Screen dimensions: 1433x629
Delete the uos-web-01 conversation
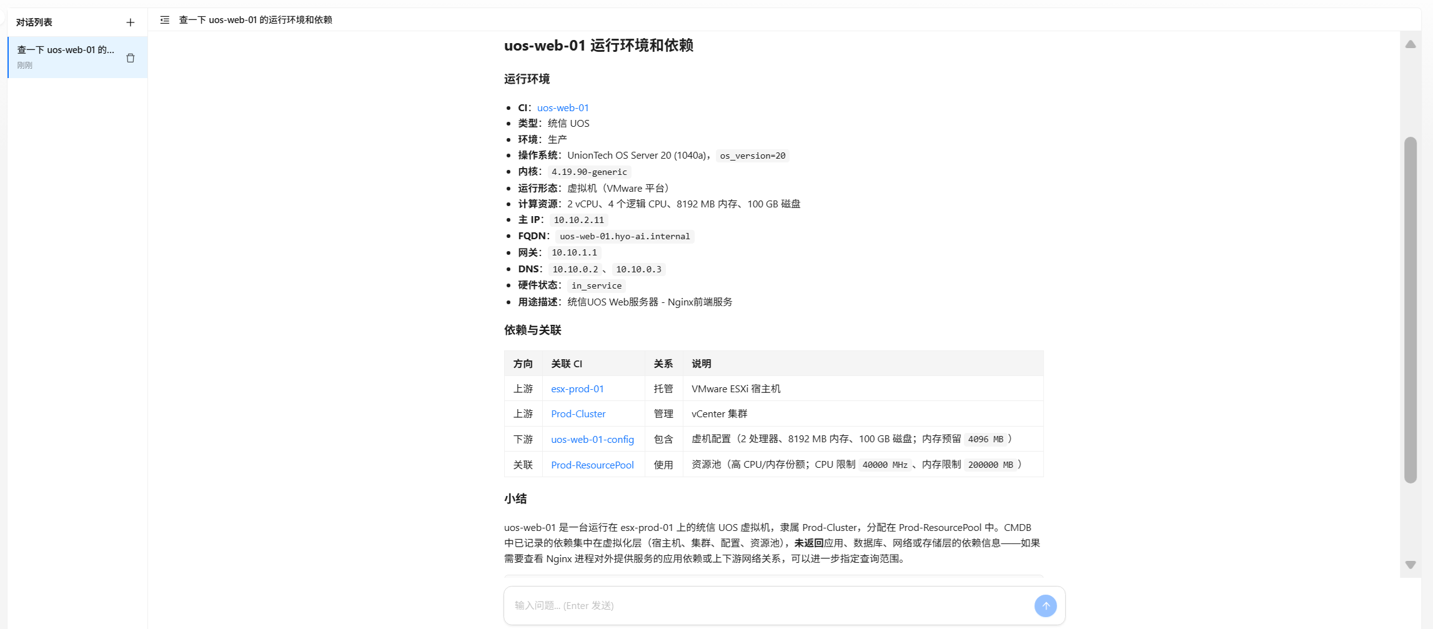pyautogui.click(x=131, y=58)
